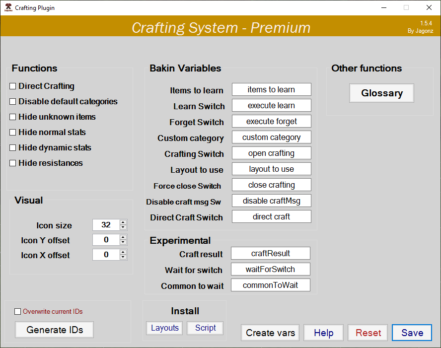Click the 'commonToWait' field
441x348 pixels.
pyautogui.click(x=271, y=285)
